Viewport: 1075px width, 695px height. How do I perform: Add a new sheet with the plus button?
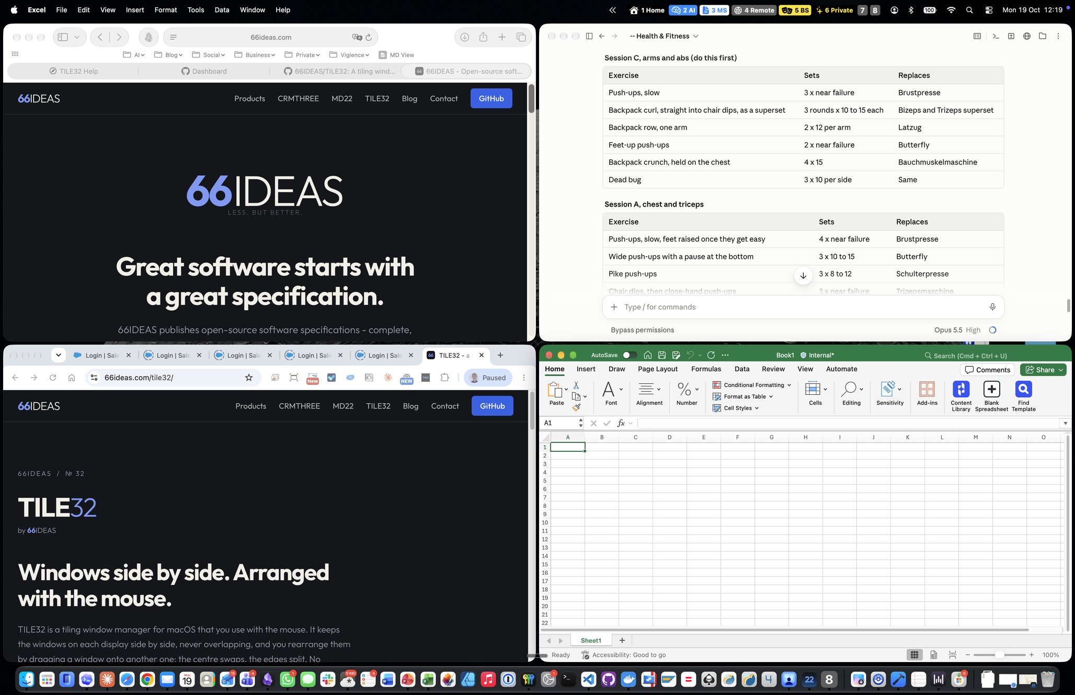click(x=622, y=640)
